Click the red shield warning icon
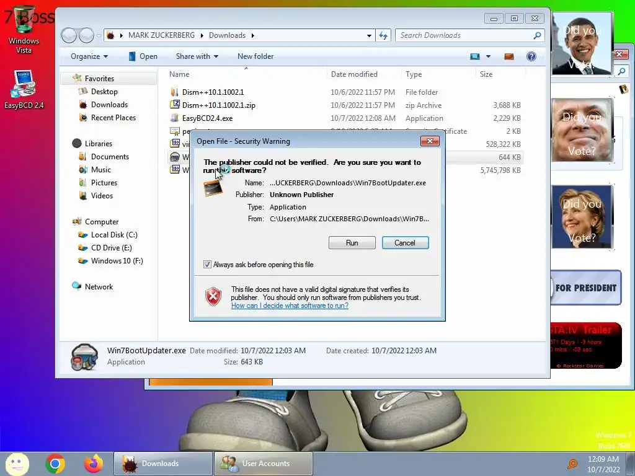The image size is (635, 476). point(213,296)
